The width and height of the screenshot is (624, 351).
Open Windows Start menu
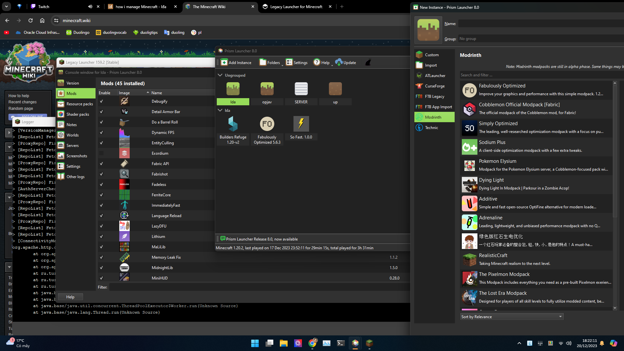coord(255,343)
